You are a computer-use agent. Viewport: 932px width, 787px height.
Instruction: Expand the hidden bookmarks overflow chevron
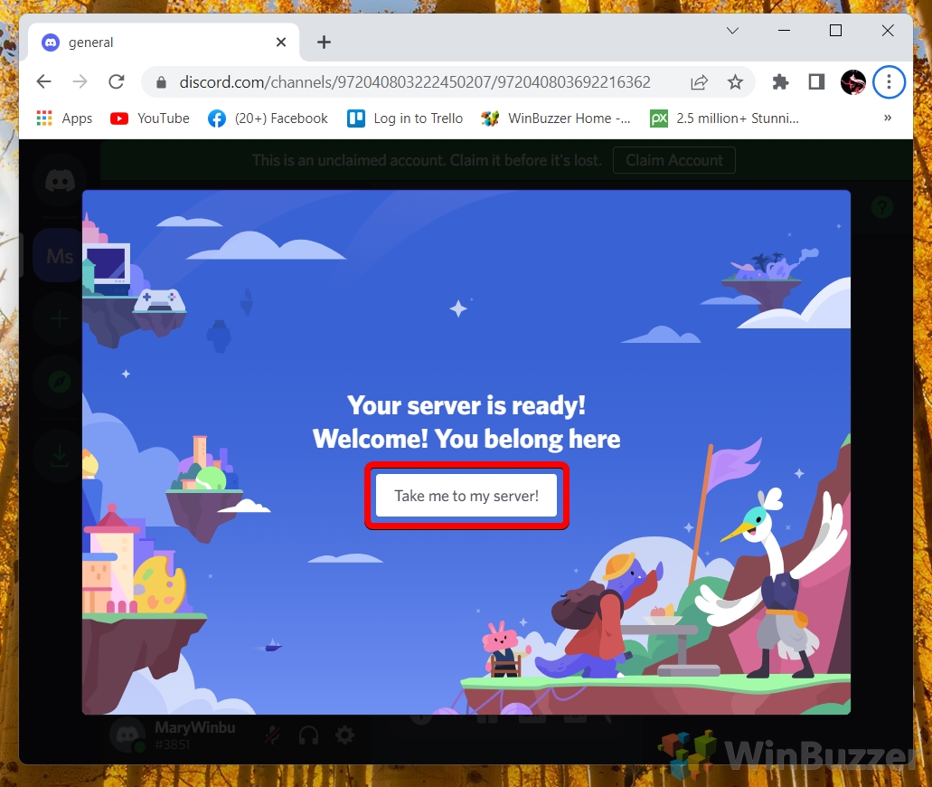(888, 118)
